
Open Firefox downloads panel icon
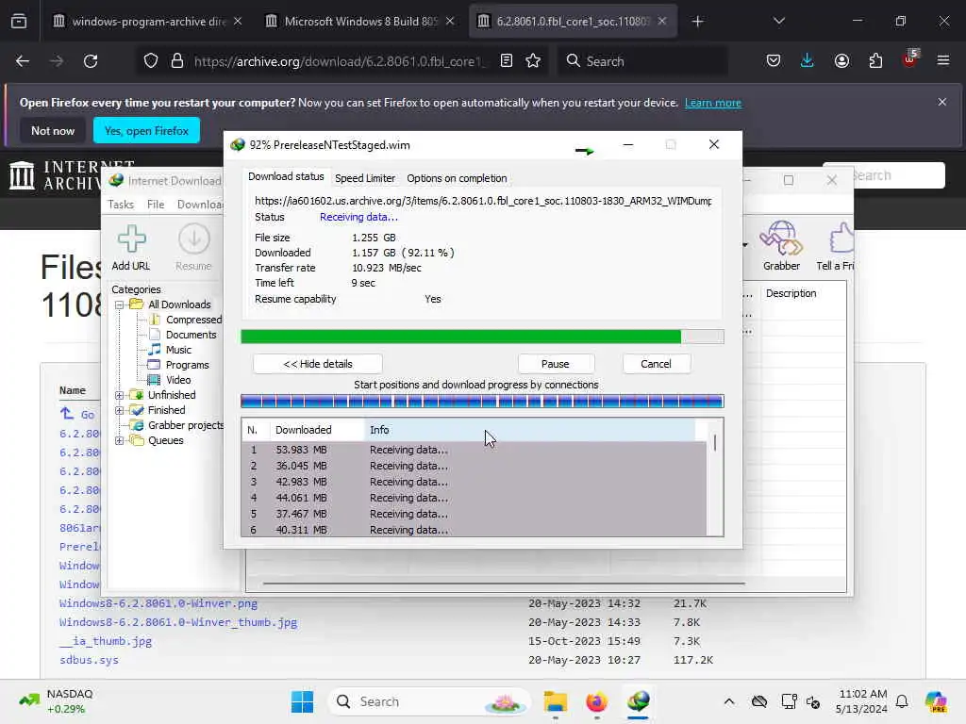coord(808,60)
